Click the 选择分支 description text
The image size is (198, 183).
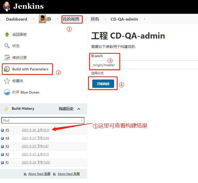97,73
